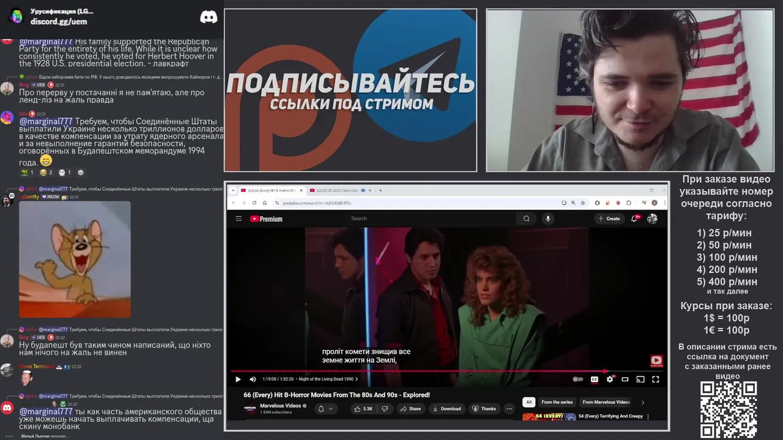
Task: Open browser tab search dropdown arrow
Action: [x=232, y=190]
